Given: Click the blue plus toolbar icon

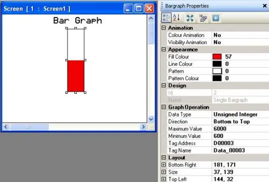Looking at the screenshot, I should tap(216, 18).
